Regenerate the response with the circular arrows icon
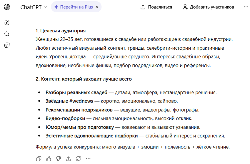The height and width of the screenshot is (164, 250). [78, 159]
